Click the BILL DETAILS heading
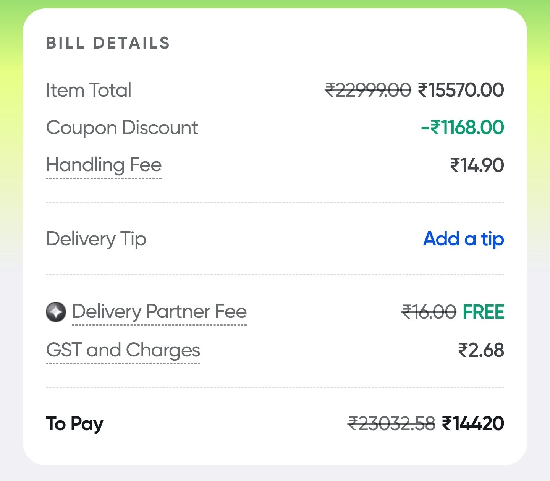The height and width of the screenshot is (481, 550). 108,43
